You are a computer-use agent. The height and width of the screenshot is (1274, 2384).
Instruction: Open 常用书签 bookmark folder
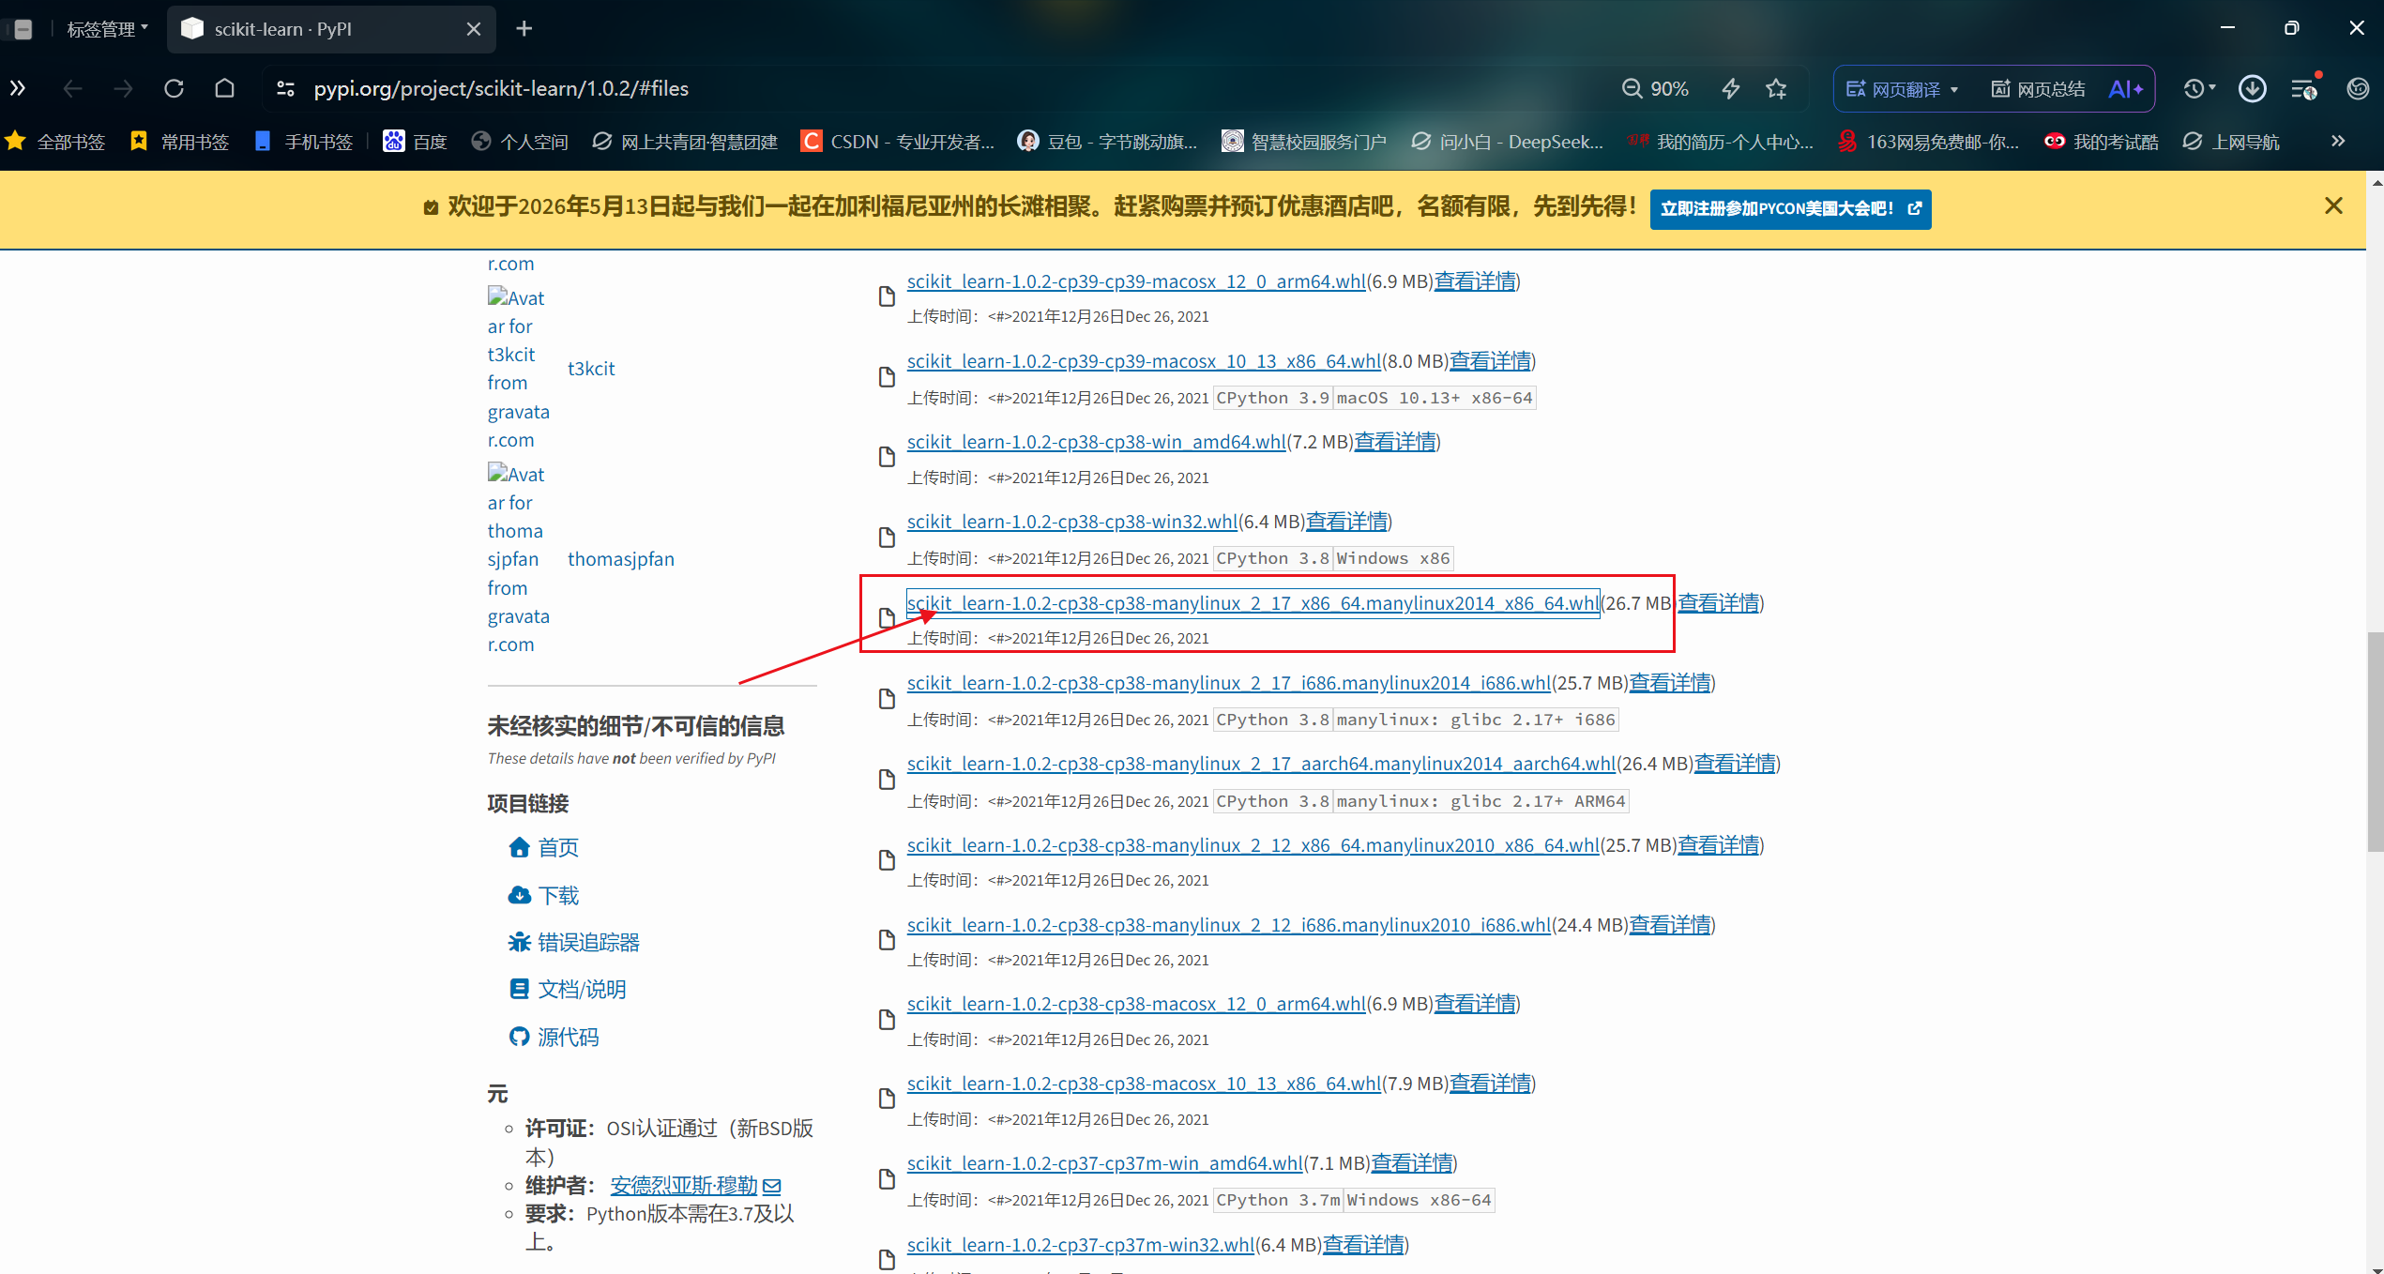179,142
